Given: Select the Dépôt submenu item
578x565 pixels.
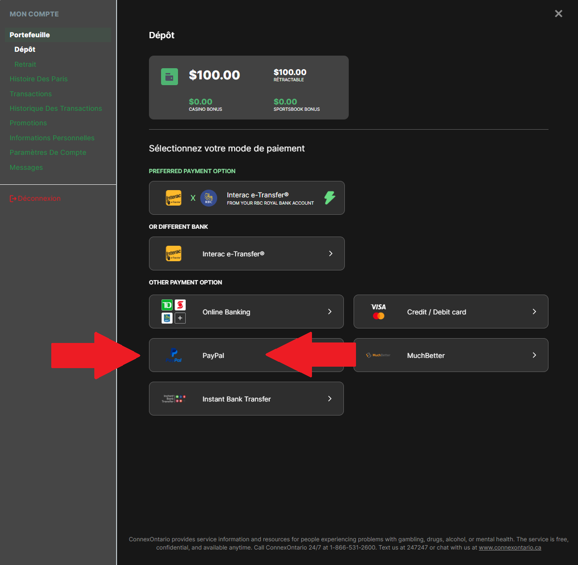Looking at the screenshot, I should [x=25, y=49].
